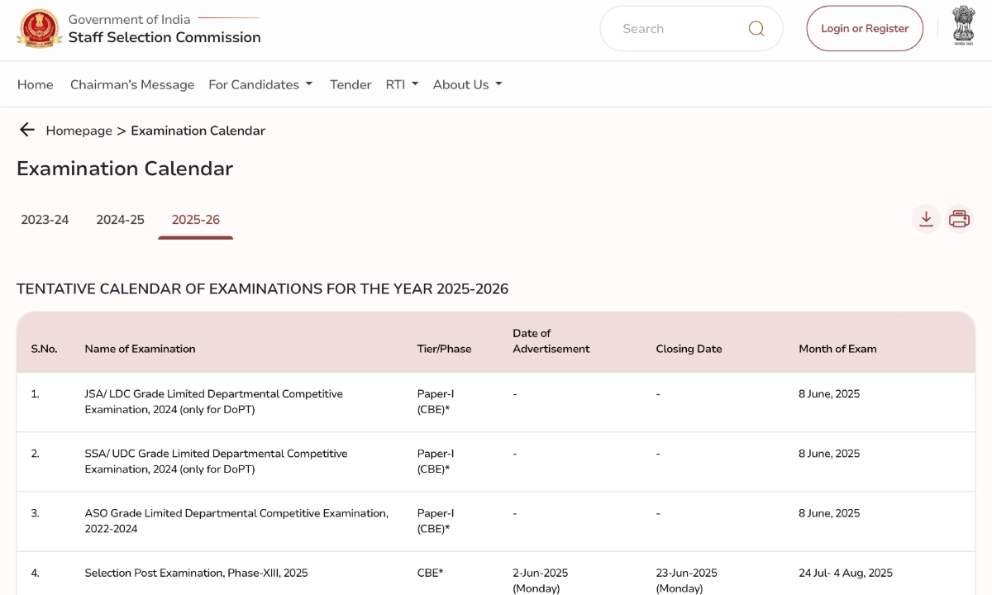Click the Login or Register button
The height and width of the screenshot is (595, 992).
pos(865,27)
